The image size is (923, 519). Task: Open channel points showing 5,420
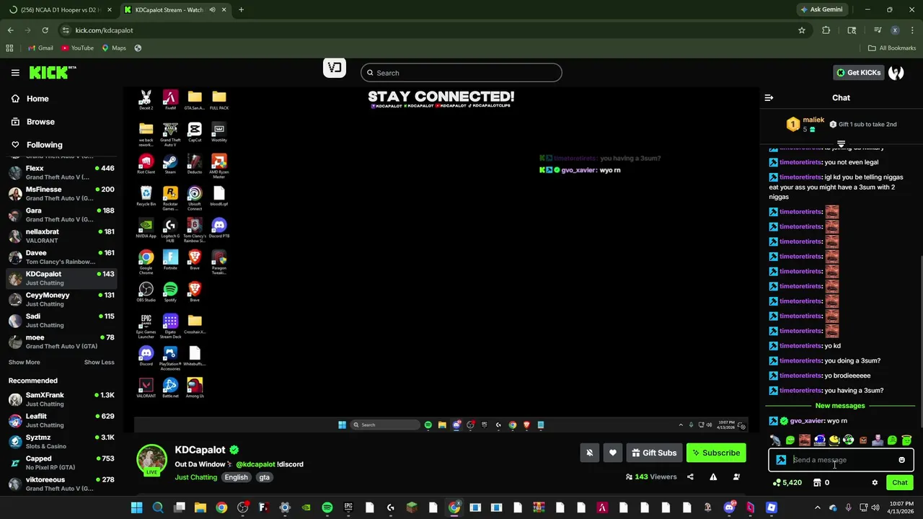[787, 482]
